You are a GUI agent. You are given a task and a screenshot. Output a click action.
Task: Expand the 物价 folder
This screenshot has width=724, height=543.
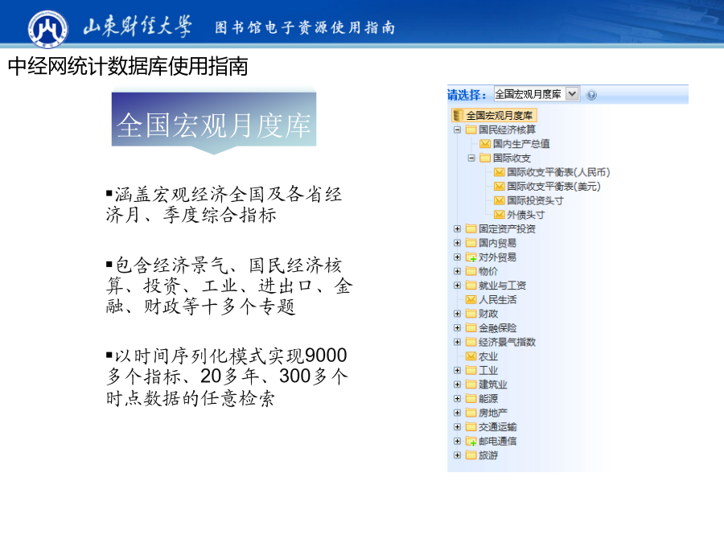[x=457, y=271]
